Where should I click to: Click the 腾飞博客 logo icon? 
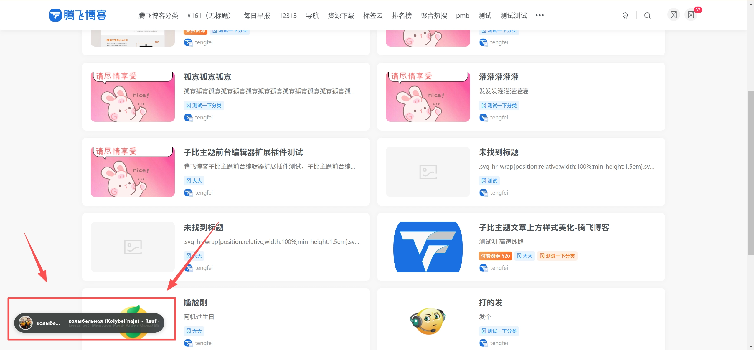(55, 15)
